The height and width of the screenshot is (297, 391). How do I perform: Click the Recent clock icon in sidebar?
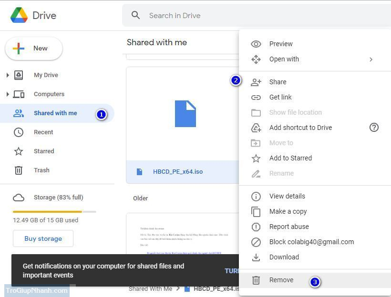19,132
